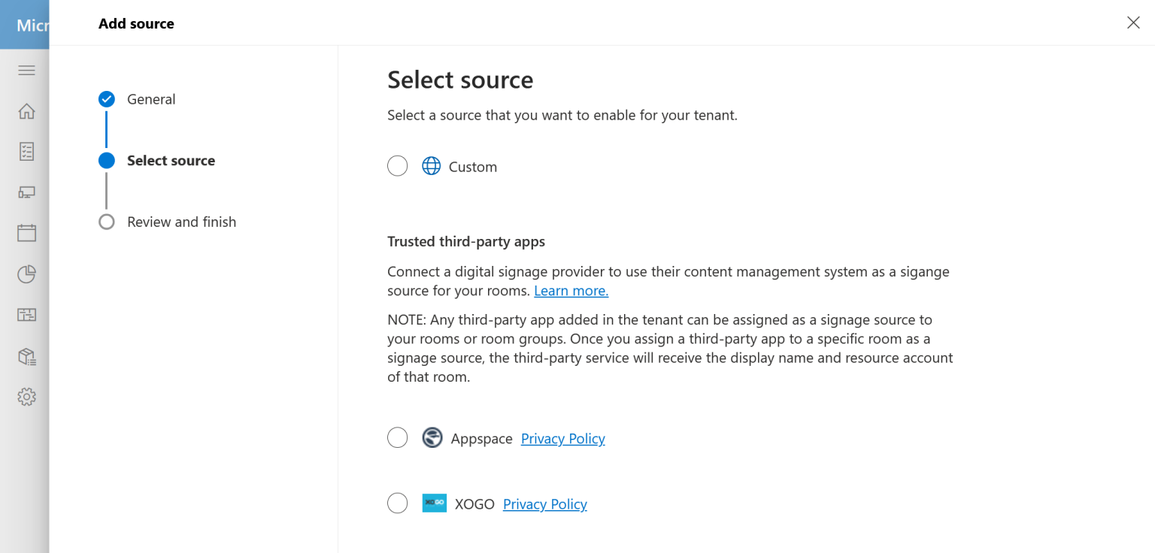The image size is (1155, 553).
Task: Open the XOGO Privacy Policy
Action: 544,504
